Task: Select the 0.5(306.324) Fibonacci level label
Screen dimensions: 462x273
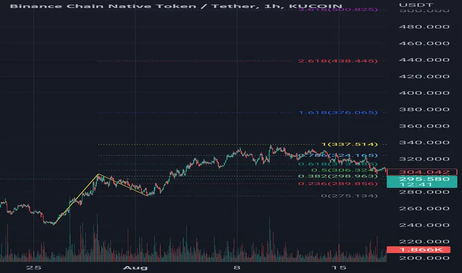Action: [x=345, y=170]
